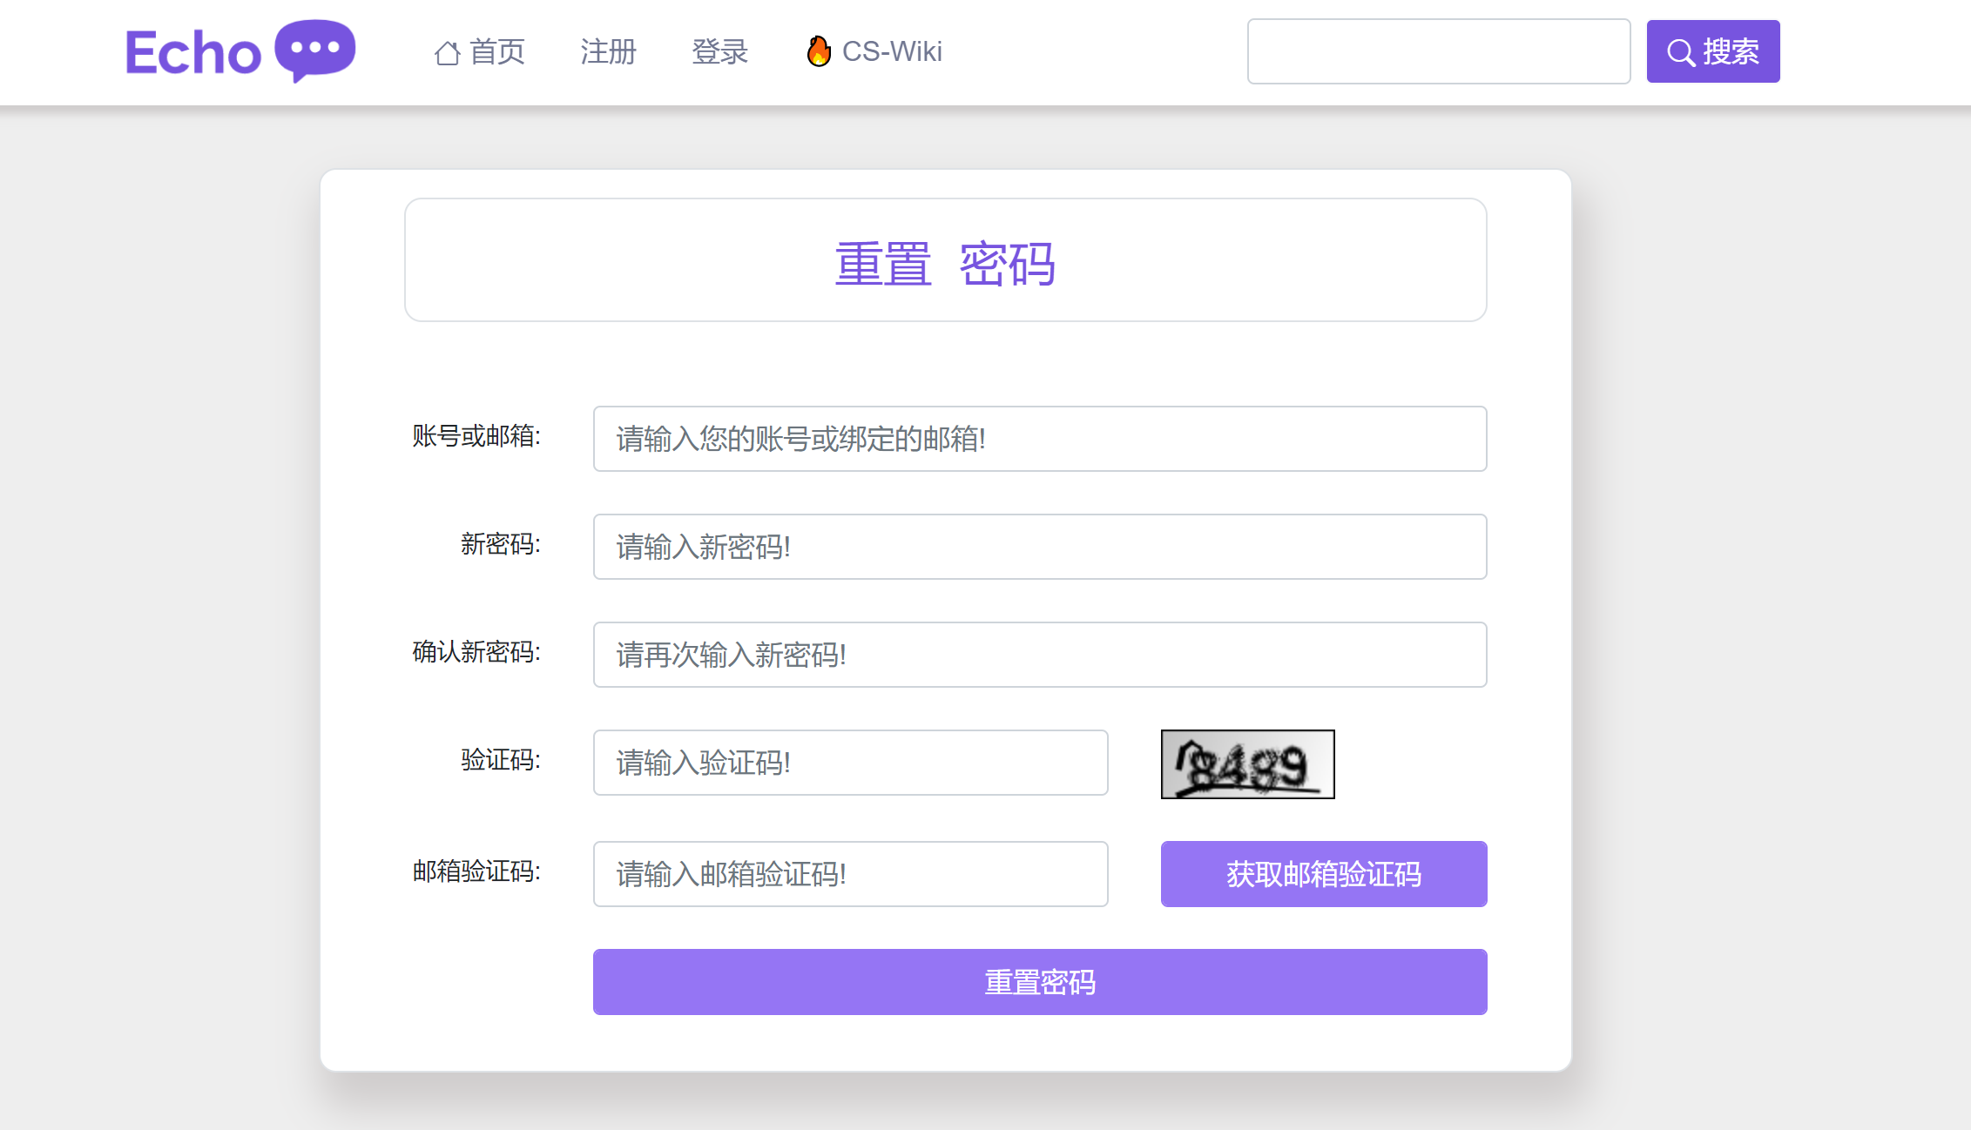Focus the email verification code field
The height and width of the screenshot is (1130, 1971).
coord(850,874)
